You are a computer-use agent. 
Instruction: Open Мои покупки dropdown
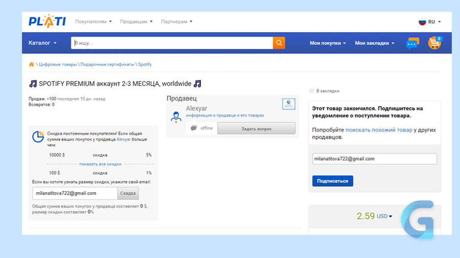(328, 43)
